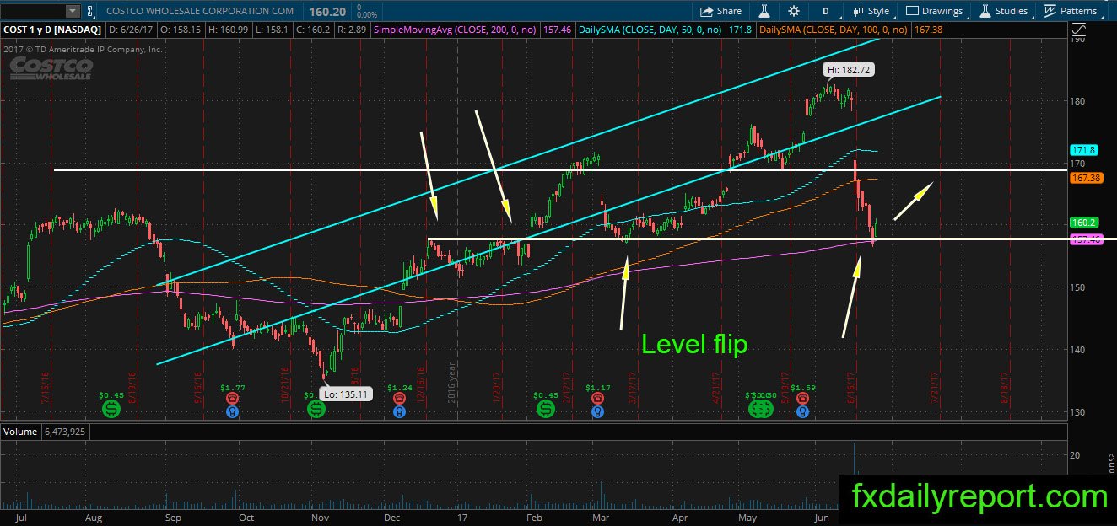The width and height of the screenshot is (1117, 526).
Task: Click the blue lightbulb icon under $1.24
Action: (399, 411)
